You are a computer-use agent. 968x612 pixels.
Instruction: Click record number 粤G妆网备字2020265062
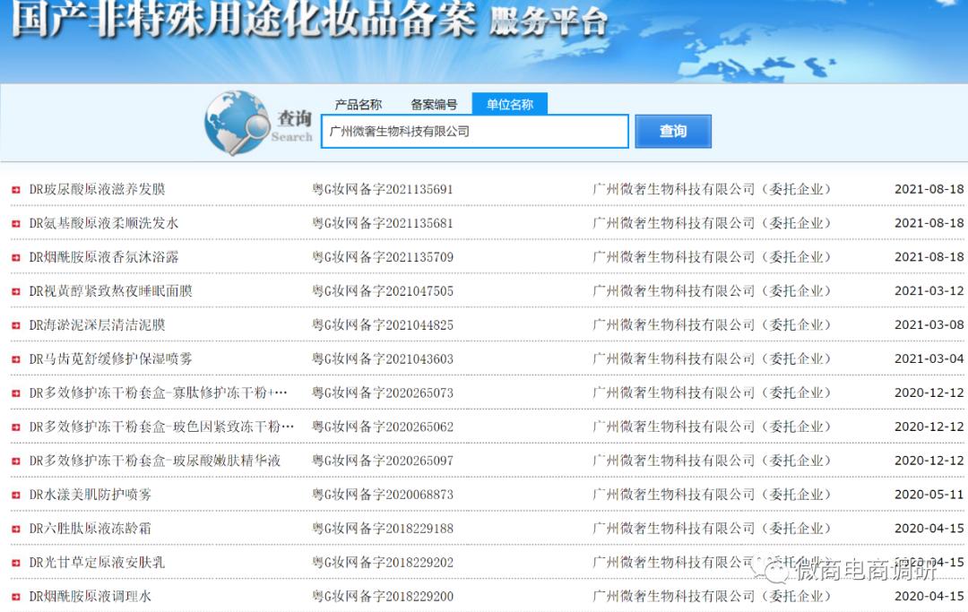(x=383, y=427)
